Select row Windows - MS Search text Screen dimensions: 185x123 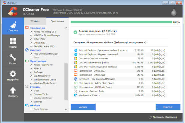coord(89,95)
